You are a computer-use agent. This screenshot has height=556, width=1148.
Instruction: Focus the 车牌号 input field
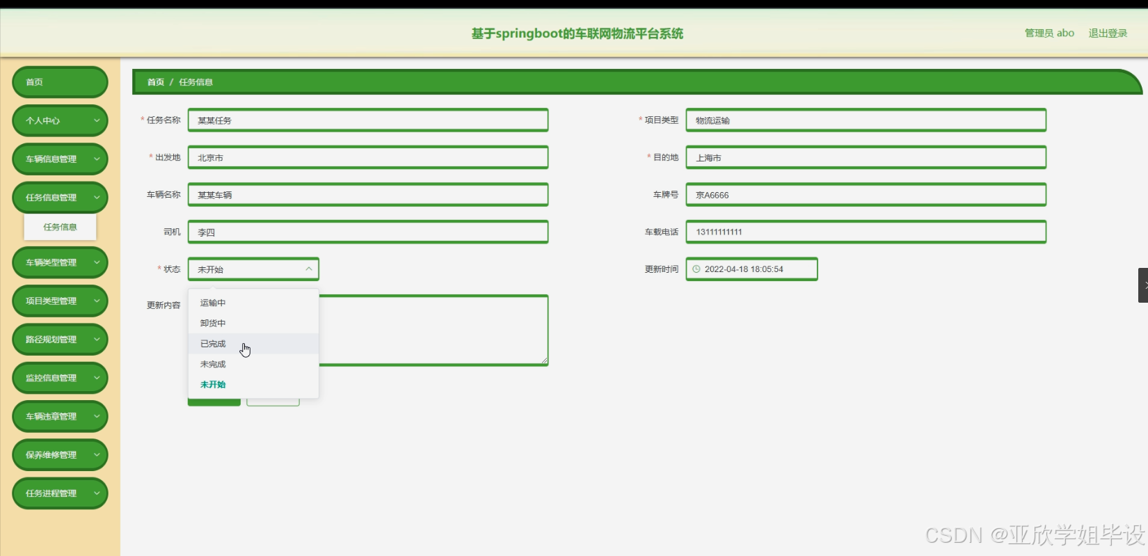[866, 195]
